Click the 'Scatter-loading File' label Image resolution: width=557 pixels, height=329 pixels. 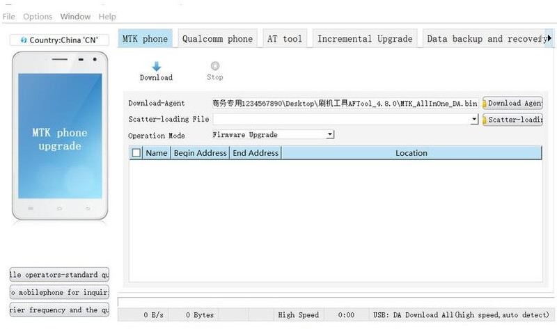(168, 119)
